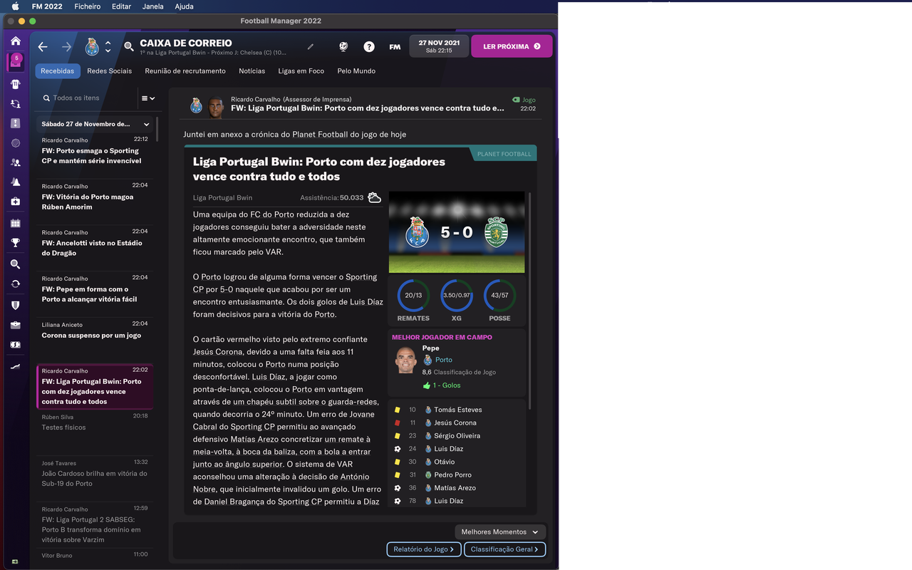Open the Melhores Momentos dropdown
This screenshot has width=912, height=570.
500,532
